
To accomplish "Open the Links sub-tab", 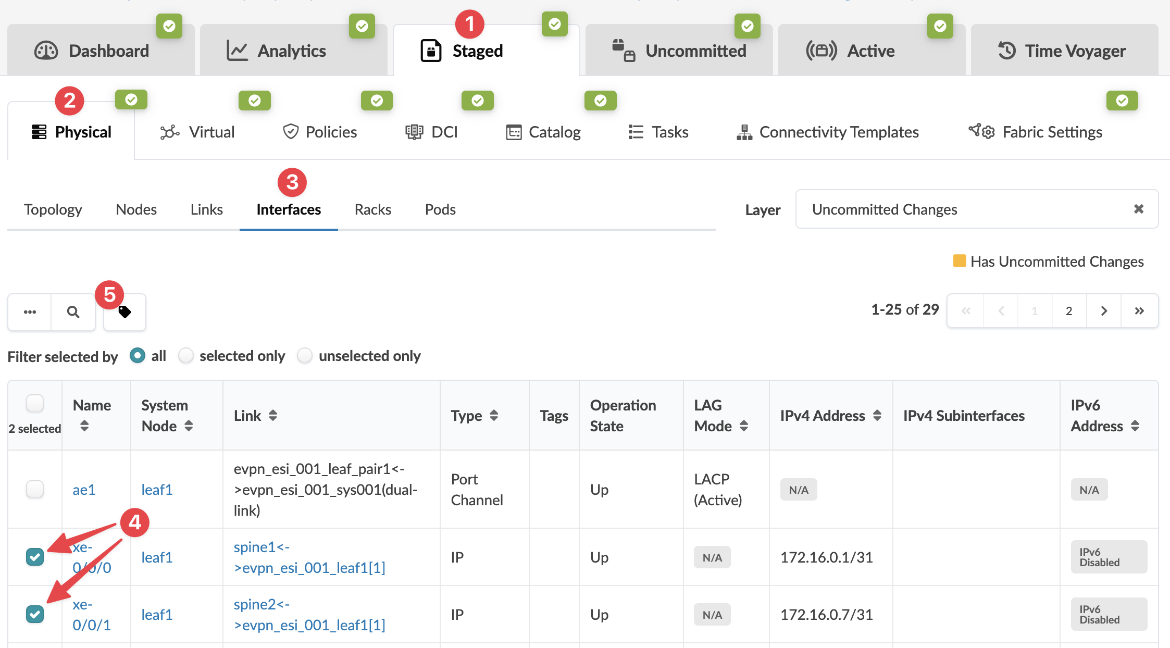I will pos(206,209).
